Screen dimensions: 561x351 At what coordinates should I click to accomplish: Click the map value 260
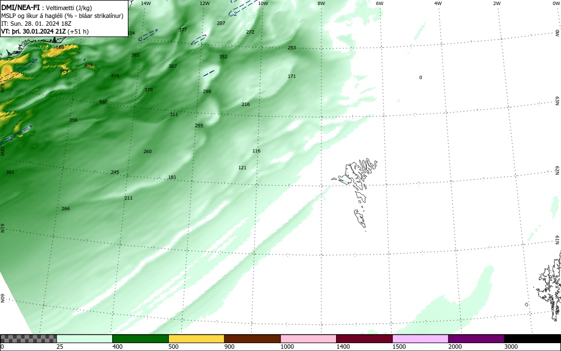coord(148,151)
